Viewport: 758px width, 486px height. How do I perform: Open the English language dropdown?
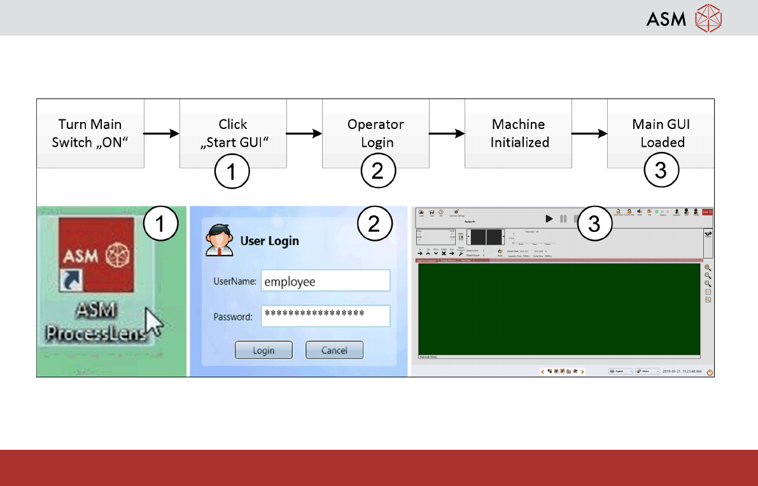pos(621,371)
